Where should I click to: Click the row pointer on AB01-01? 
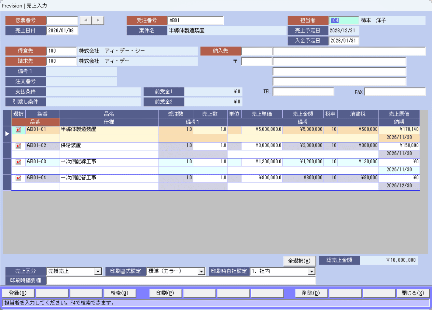[x=7, y=134]
